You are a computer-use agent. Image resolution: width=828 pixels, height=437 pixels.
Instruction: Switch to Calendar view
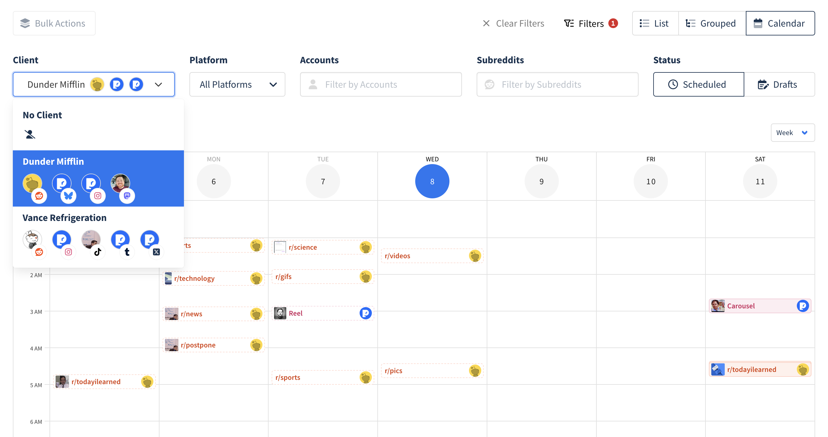(x=780, y=23)
